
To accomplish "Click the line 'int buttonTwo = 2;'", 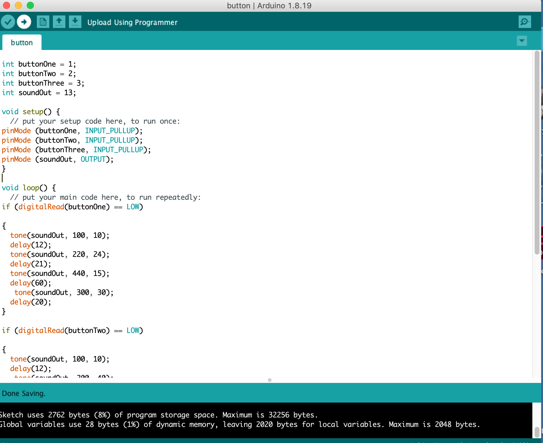I will (x=39, y=74).
